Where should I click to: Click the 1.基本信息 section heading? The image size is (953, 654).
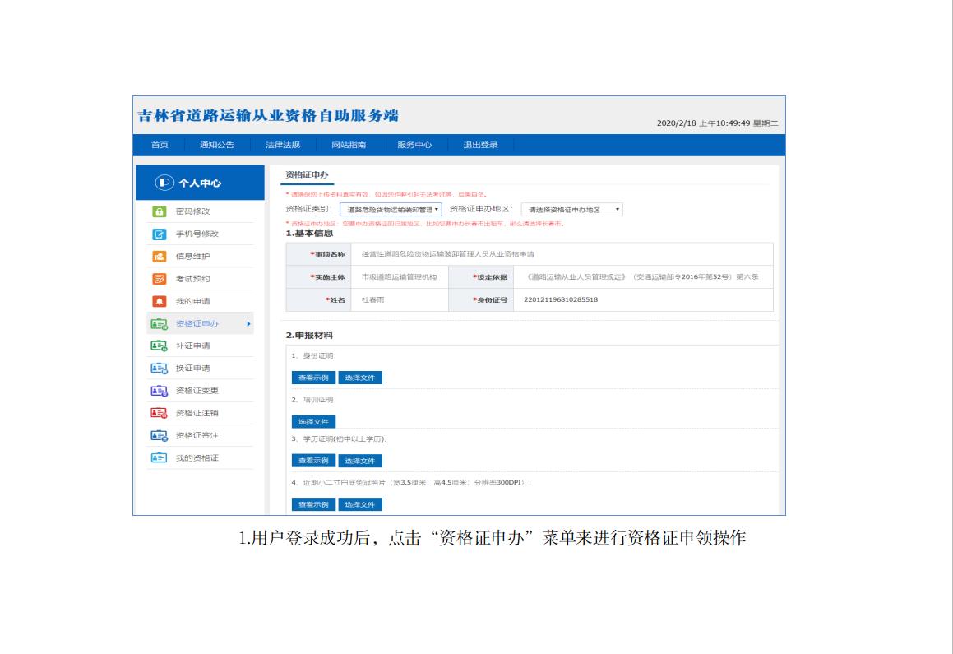point(309,234)
